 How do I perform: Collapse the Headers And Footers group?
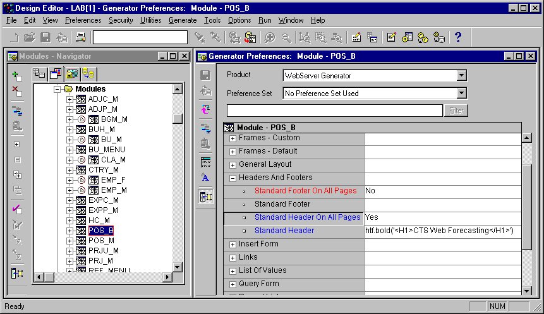click(233, 178)
